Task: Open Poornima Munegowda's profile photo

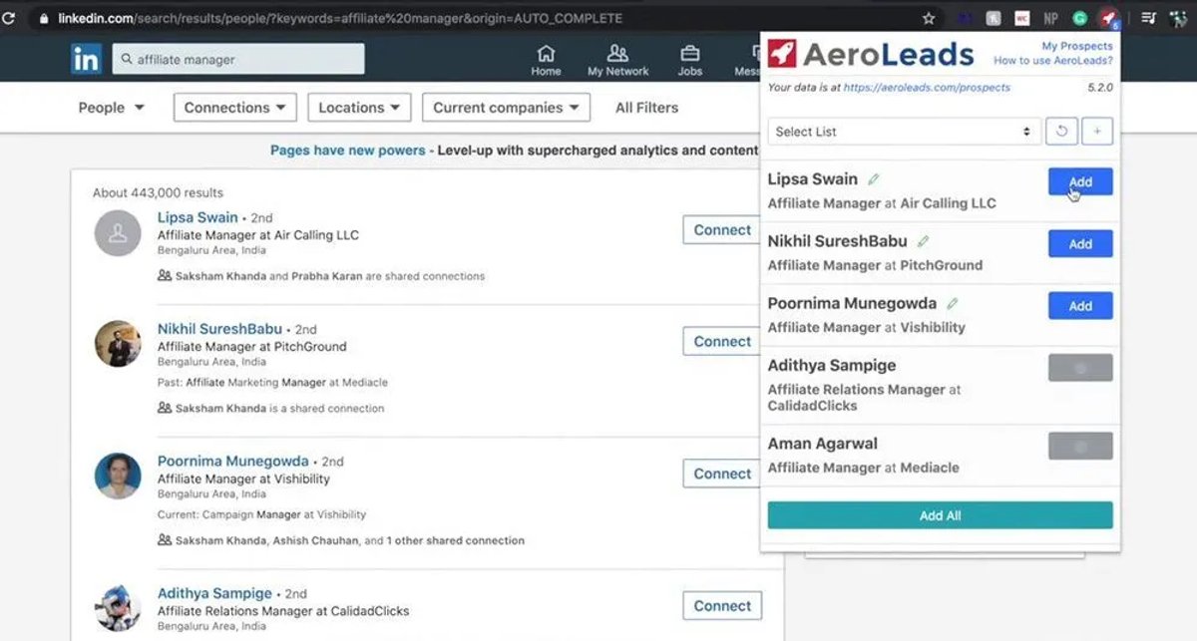Action: [x=118, y=476]
